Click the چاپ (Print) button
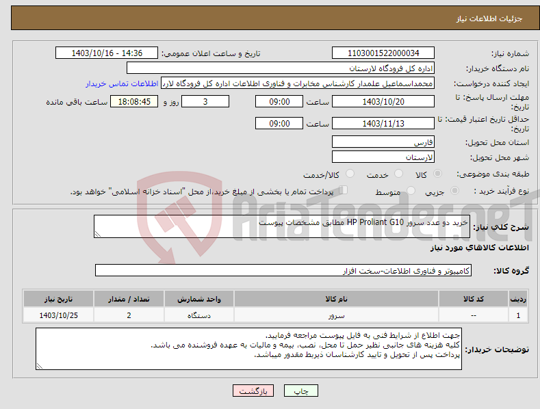The height and width of the screenshot is (409, 540). coord(300,391)
